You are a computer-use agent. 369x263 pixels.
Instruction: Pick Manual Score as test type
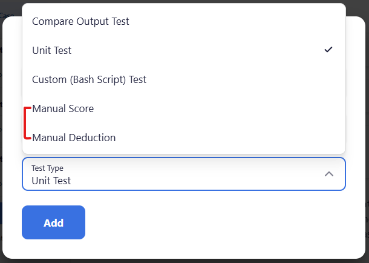[x=183, y=108]
